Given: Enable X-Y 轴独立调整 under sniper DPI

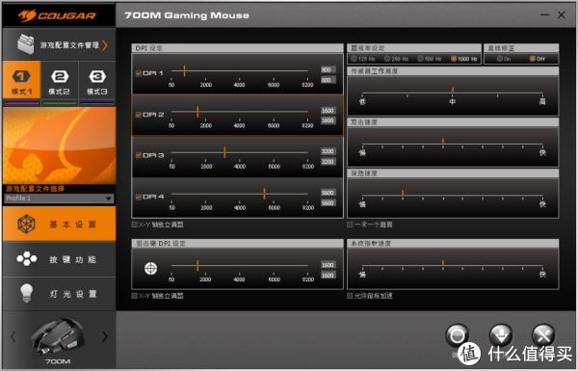Looking at the screenshot, I should pos(135,296).
